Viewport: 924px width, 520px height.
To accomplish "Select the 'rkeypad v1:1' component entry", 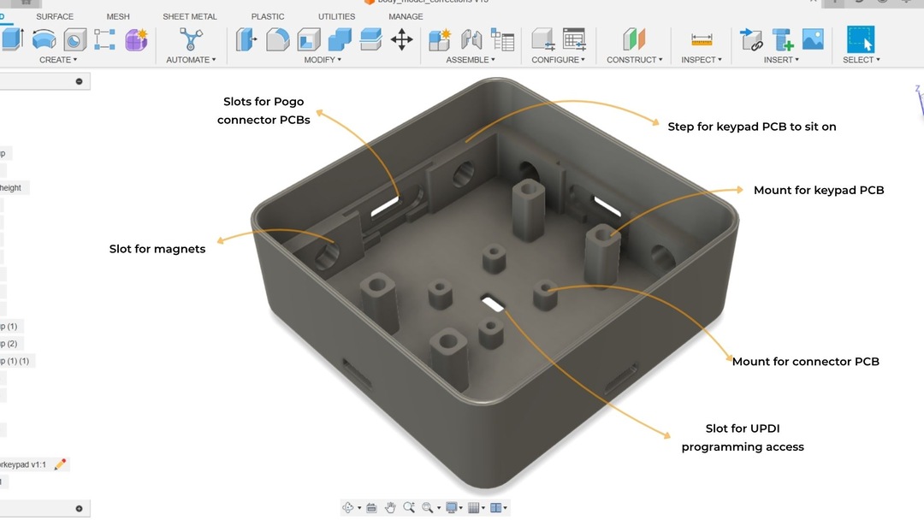I will coord(24,464).
